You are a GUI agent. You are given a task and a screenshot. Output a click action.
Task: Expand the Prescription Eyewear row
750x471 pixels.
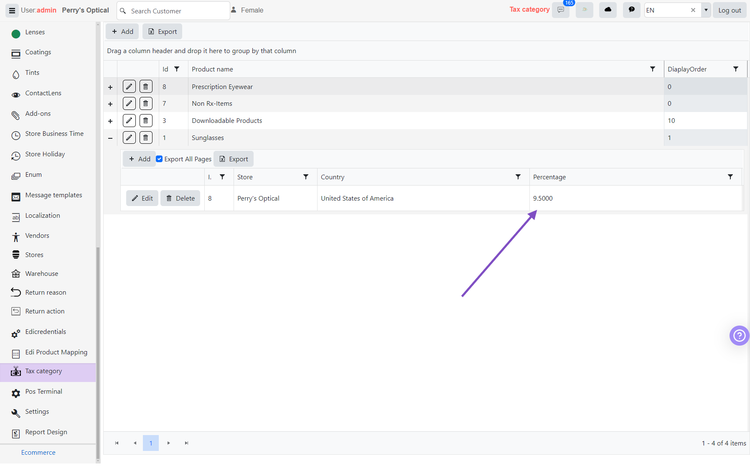110,87
